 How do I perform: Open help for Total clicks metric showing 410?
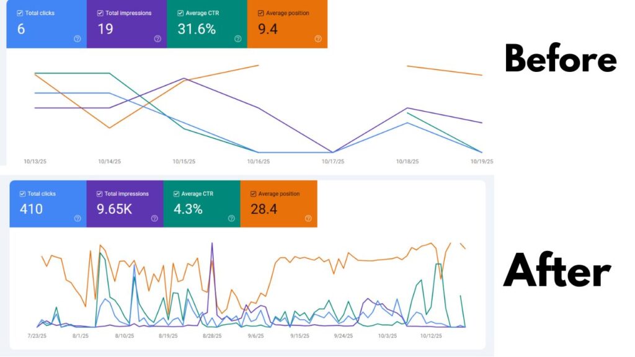click(77, 218)
